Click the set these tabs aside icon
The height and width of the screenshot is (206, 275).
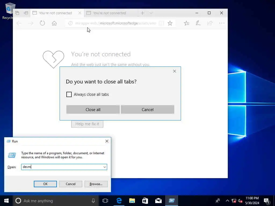pyautogui.click(x=26, y=13)
